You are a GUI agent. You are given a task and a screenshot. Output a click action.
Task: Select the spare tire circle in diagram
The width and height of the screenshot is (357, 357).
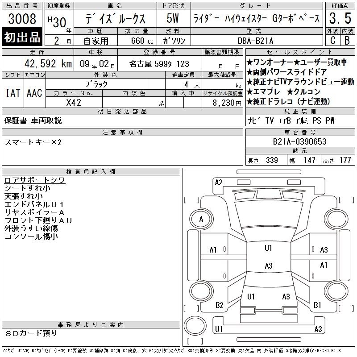(x=195, y=326)
